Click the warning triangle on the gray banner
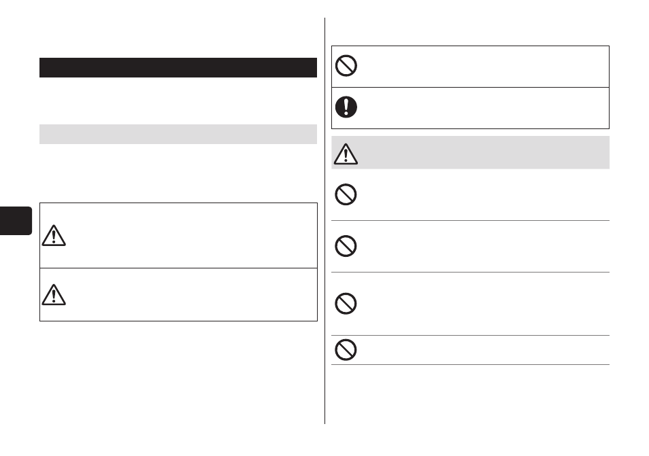649x456 pixels. [346, 154]
